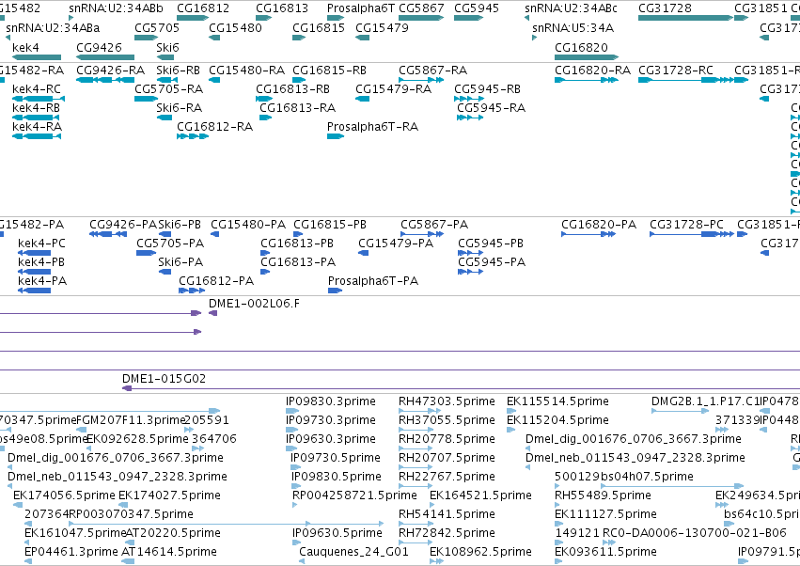Image resolution: width=800 pixels, height=566 pixels.
Task: Select the CG5867-RA transcript
Action: 421,80
